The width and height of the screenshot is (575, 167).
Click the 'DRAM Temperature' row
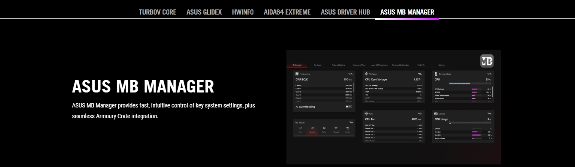pyautogui.click(x=463, y=95)
